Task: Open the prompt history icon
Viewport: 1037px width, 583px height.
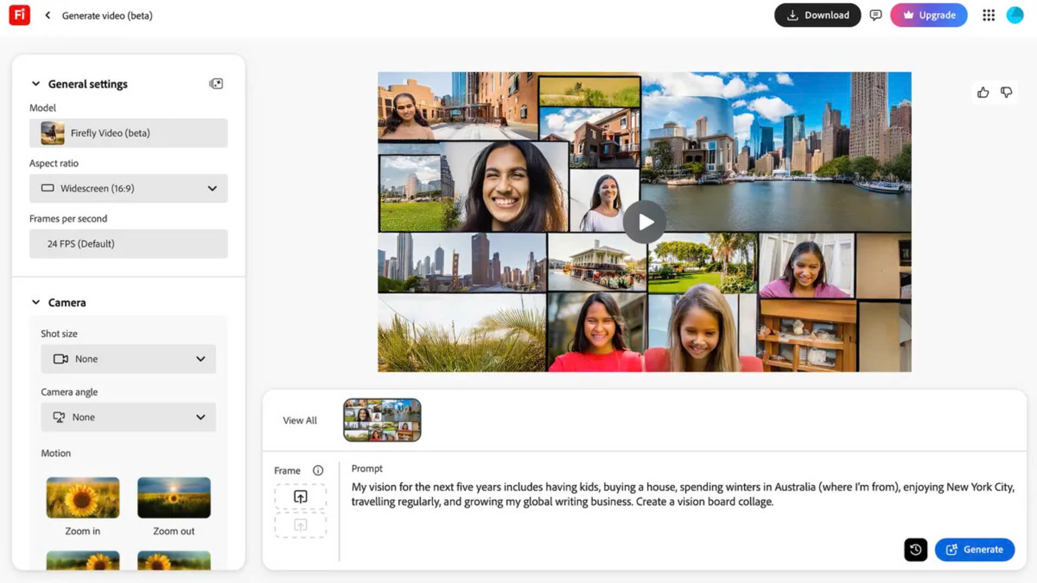Action: point(915,550)
